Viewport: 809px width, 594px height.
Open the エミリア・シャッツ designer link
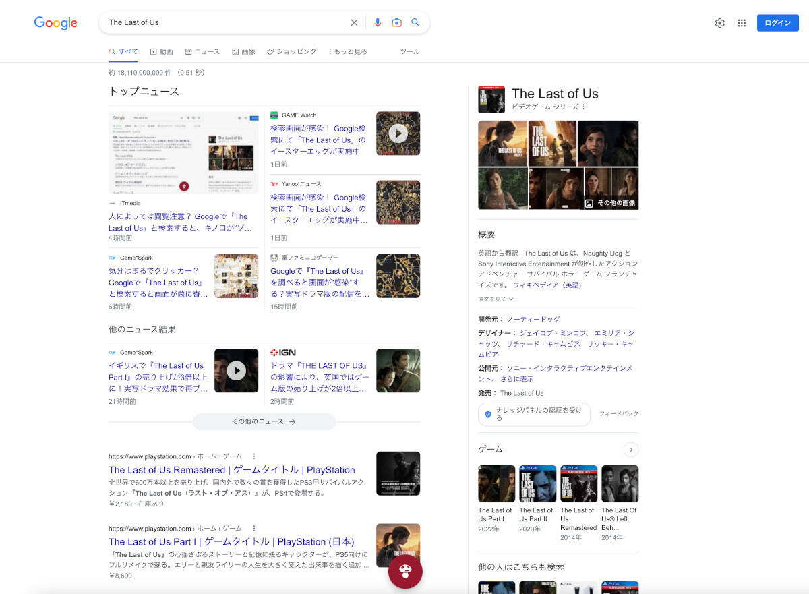click(556, 338)
